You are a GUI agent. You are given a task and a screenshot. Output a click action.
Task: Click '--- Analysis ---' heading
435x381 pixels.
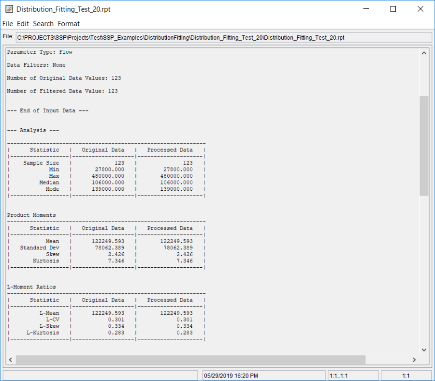pos(33,130)
